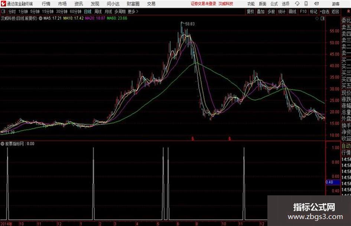Expand the 股票指标网 sub-indicator dropdown circle
Screen dimensions: 351x226
pyautogui.click(x=2, y=144)
